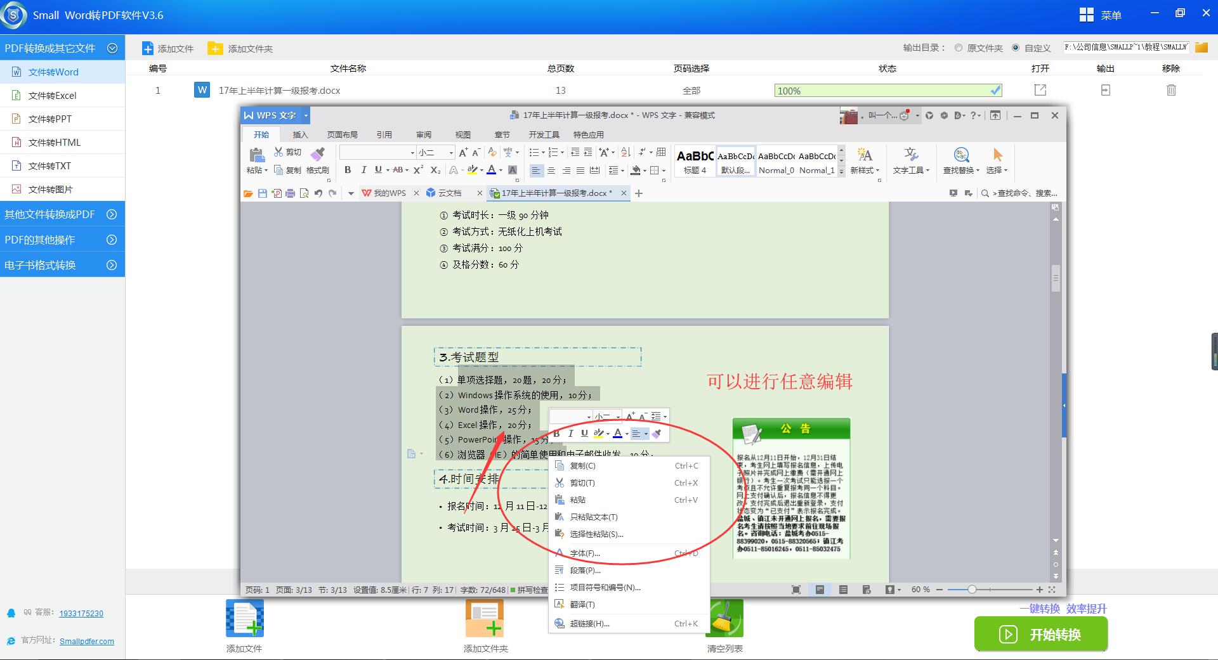Click 添加文件夹 in the top toolbar
This screenshot has height=660, width=1218.
click(241, 48)
